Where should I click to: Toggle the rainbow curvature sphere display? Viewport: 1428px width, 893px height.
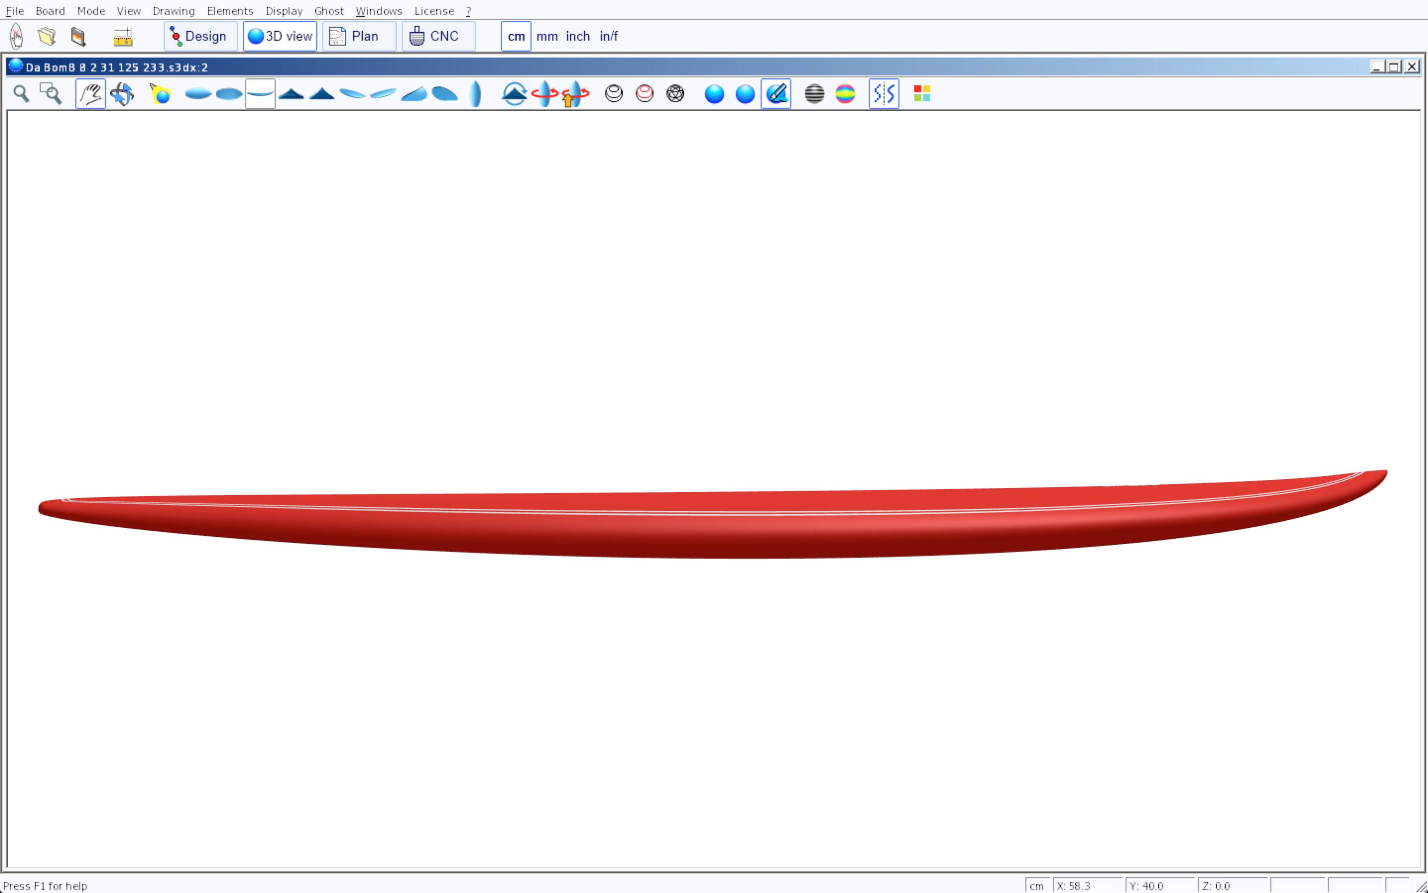click(845, 94)
